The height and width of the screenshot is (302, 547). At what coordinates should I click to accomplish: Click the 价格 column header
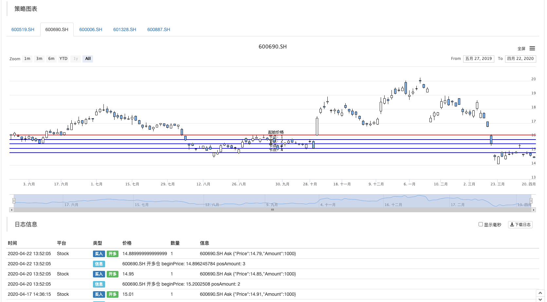[x=127, y=243]
